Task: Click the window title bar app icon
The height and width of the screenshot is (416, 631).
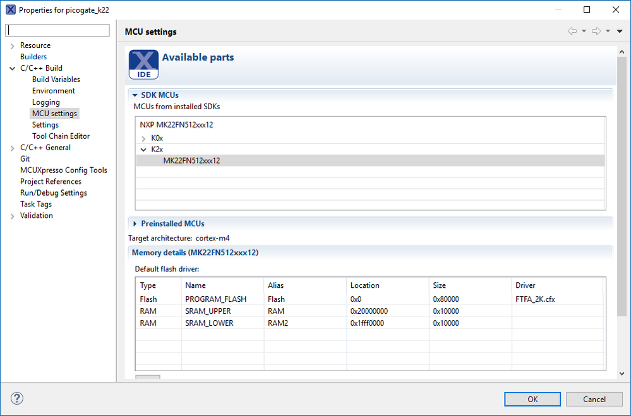Action: [11, 9]
